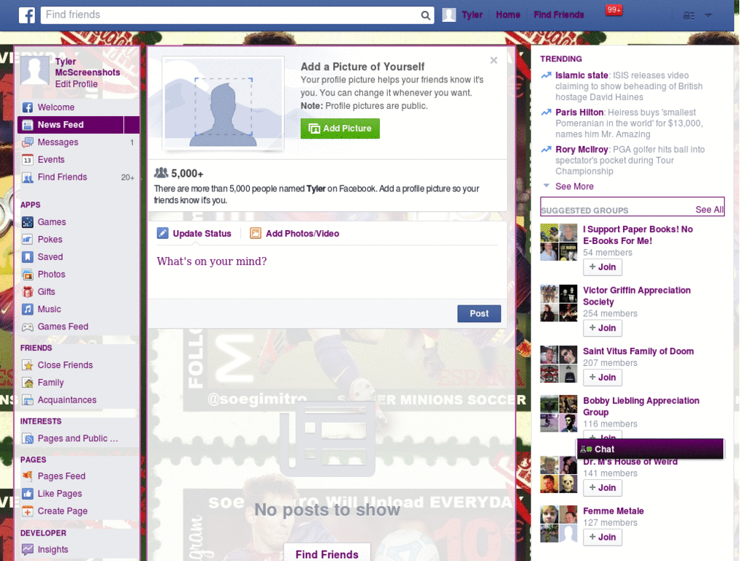This screenshot has height=561, width=748.
Task: Open Bobby Liebling Appreciation Group link
Action: [x=641, y=406]
